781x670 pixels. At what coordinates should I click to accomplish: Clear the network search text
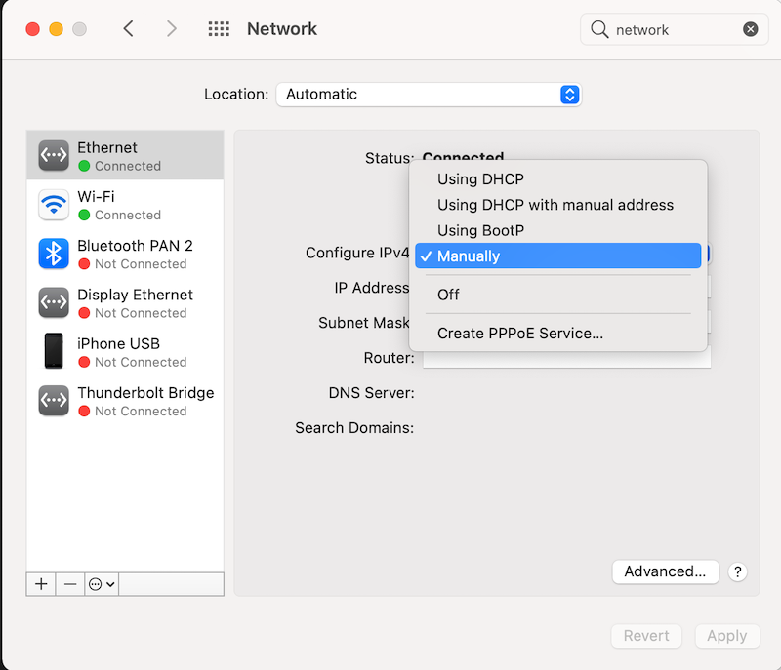point(751,29)
